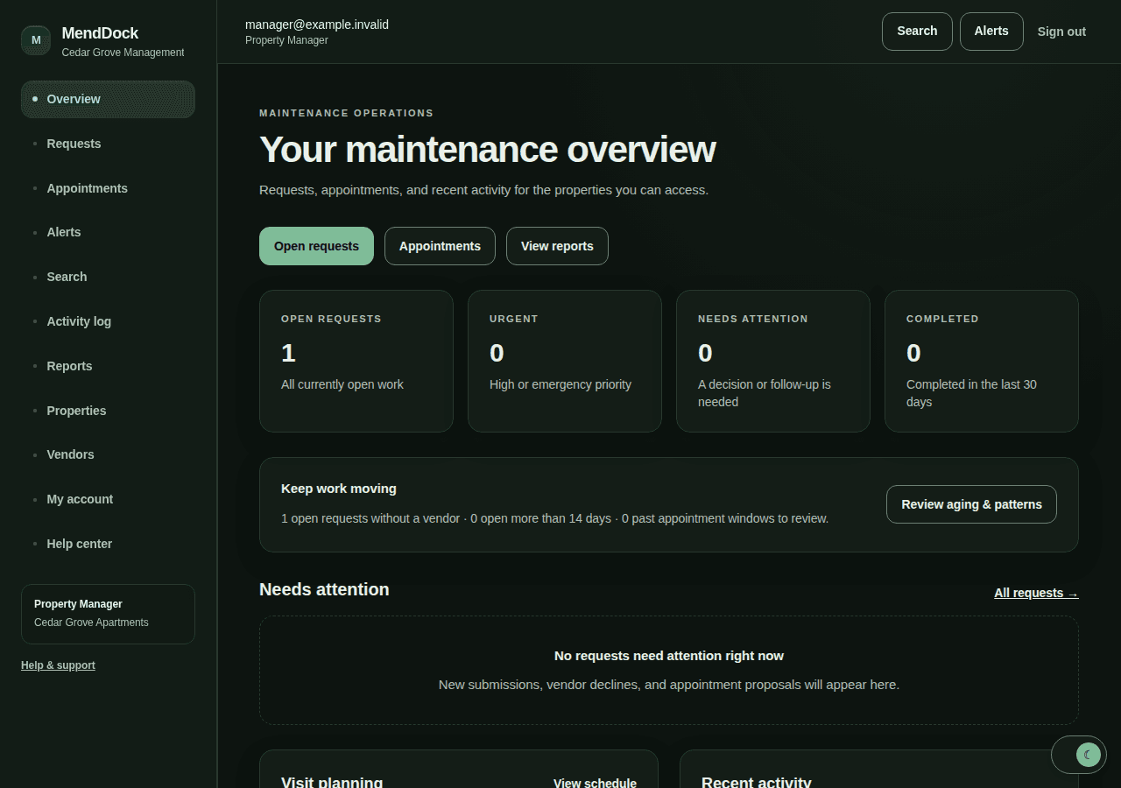Open the Overview sidebar item
The height and width of the screenshot is (788, 1121).
tap(108, 99)
